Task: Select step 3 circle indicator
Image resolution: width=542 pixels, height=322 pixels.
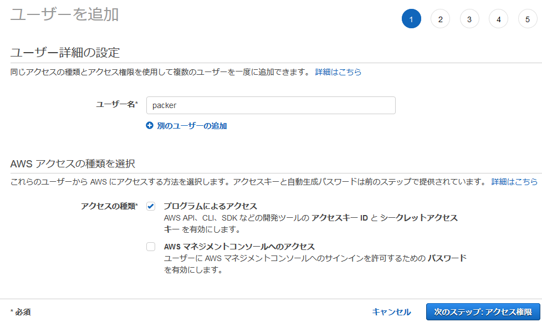Action: click(x=469, y=19)
